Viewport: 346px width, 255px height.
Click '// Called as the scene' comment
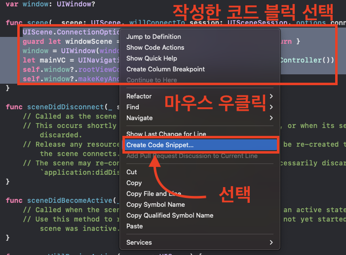[x=70, y=116]
